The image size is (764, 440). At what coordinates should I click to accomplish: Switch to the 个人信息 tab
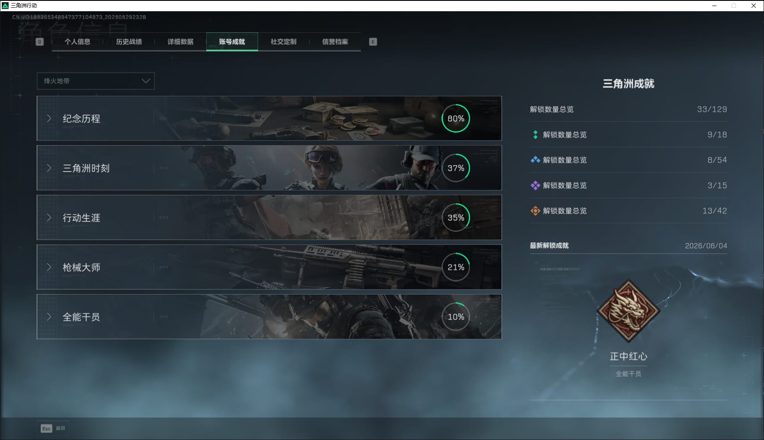(x=77, y=42)
